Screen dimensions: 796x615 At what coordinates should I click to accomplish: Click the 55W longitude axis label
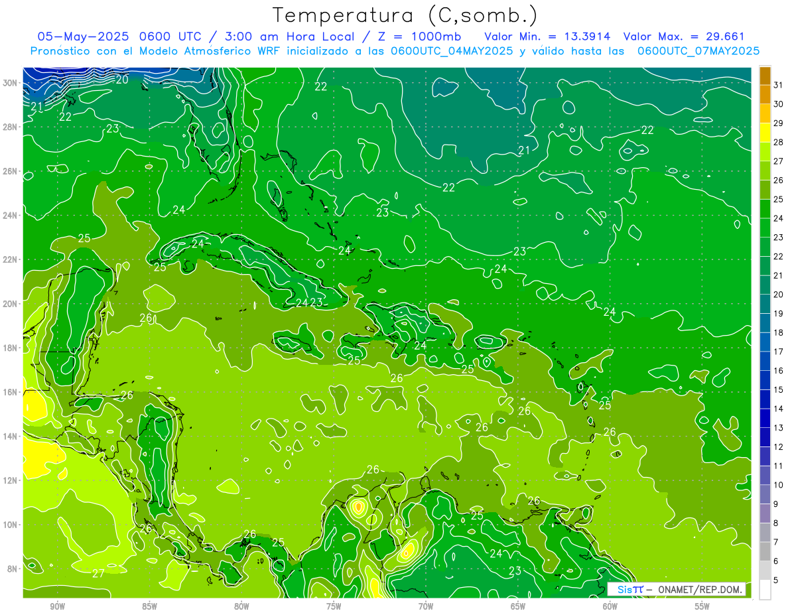702,606
